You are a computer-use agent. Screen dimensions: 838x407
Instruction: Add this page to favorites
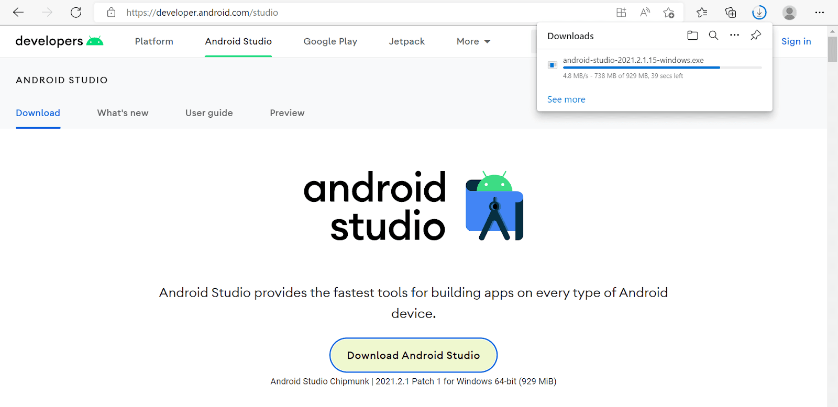point(668,13)
